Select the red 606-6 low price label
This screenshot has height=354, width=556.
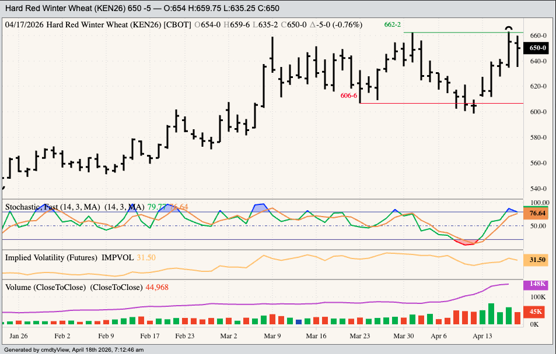(x=348, y=95)
